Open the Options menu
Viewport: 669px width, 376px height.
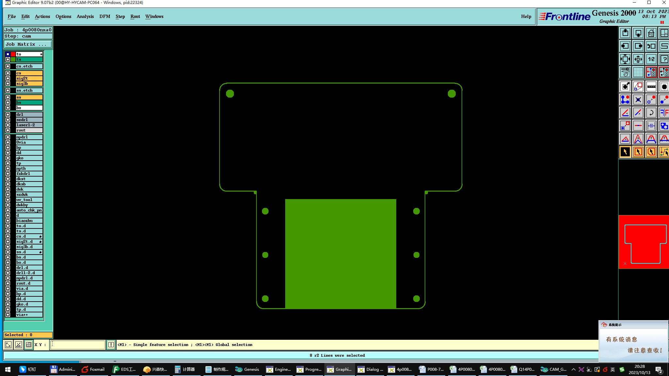(63, 16)
